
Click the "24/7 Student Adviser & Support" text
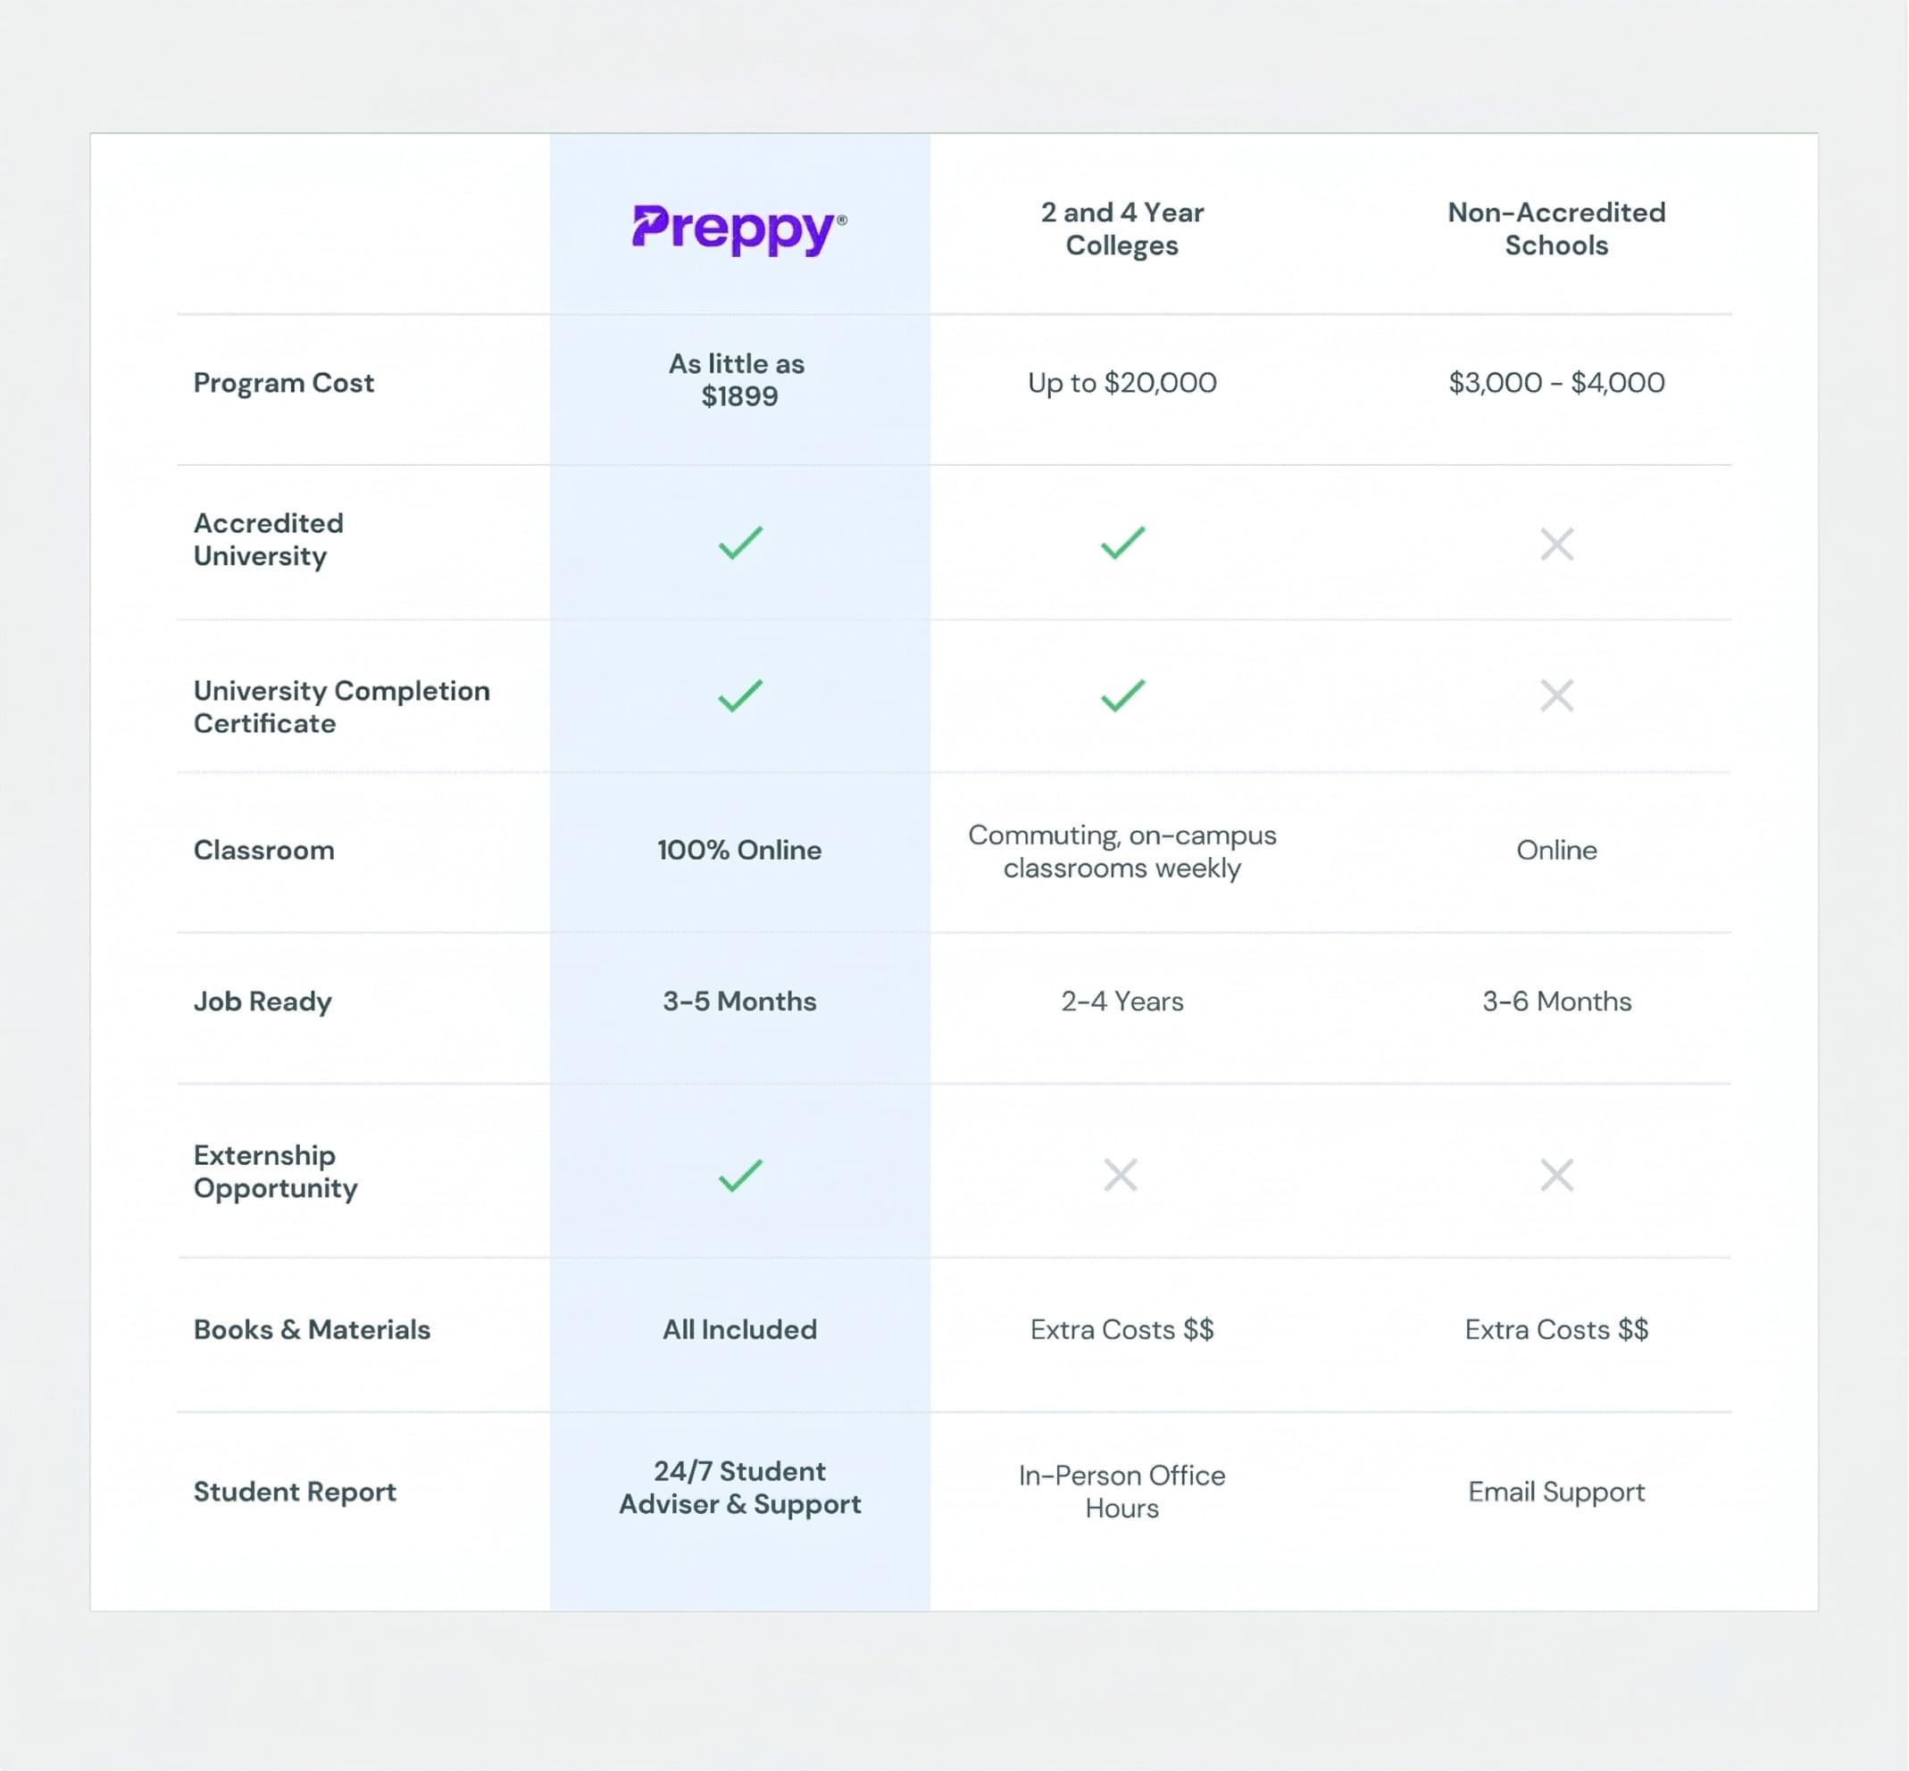tap(739, 1487)
